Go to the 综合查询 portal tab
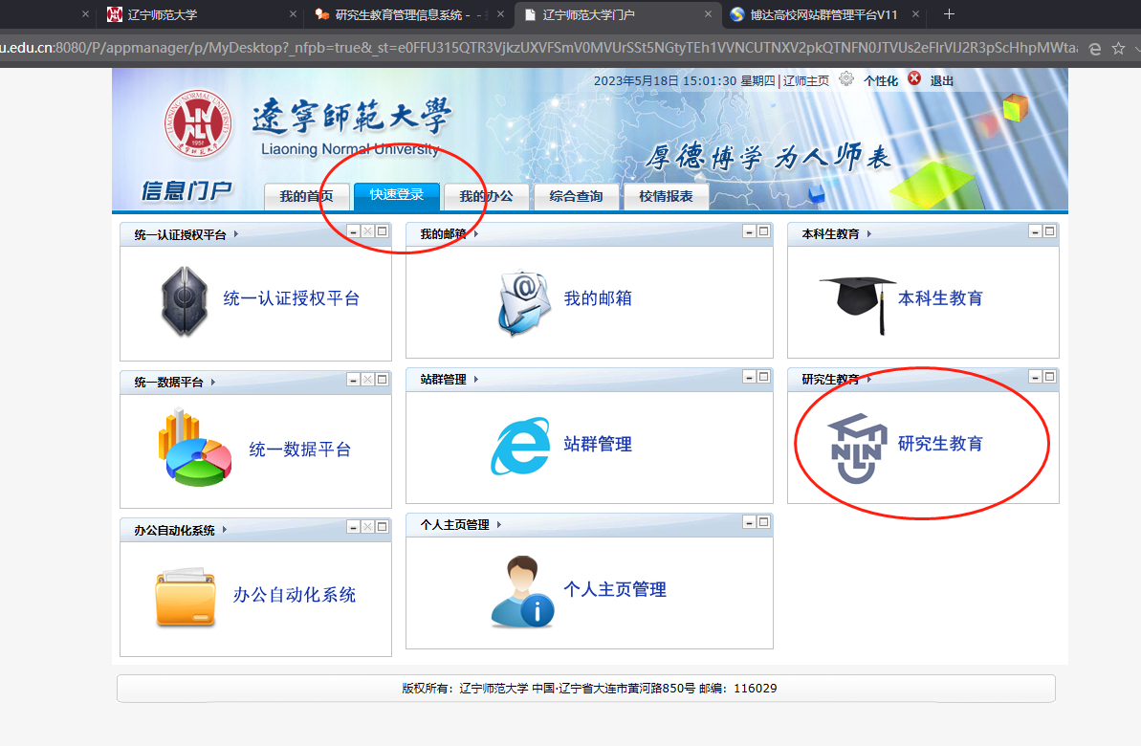 pyautogui.click(x=577, y=196)
